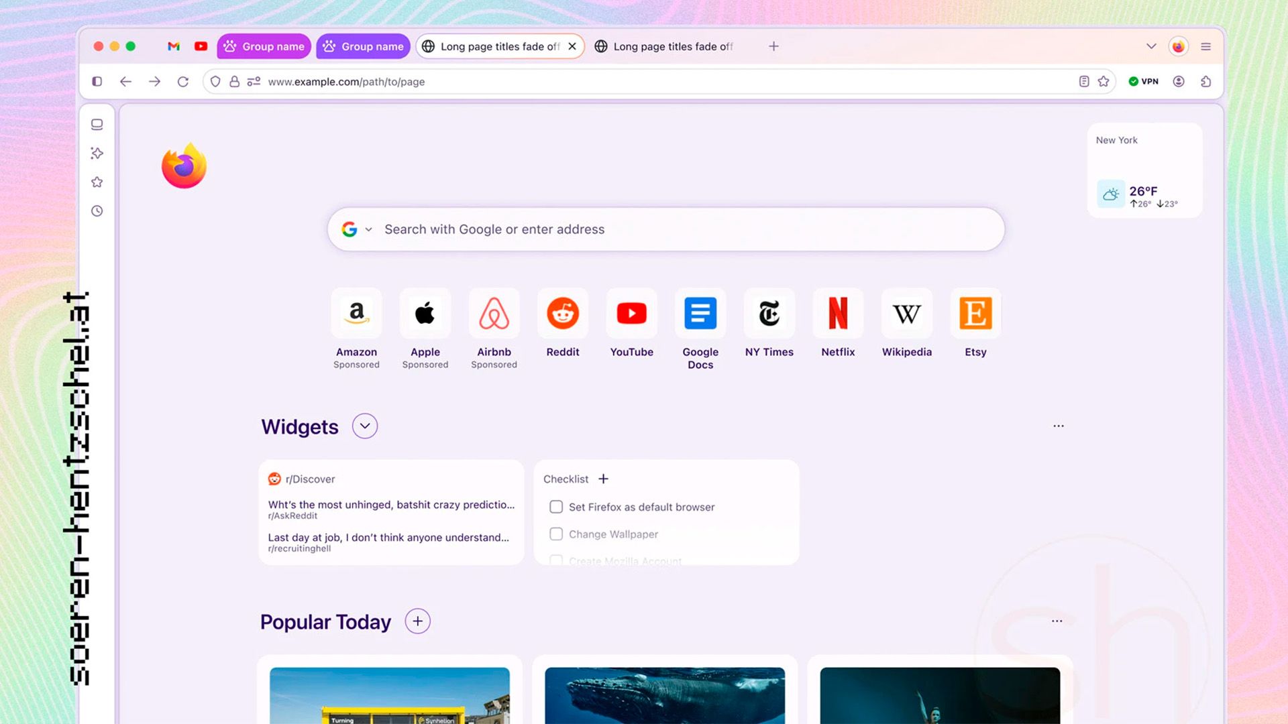Open the Google search engine dropdown
Viewport: 1288px width, 724px height.
tap(357, 229)
